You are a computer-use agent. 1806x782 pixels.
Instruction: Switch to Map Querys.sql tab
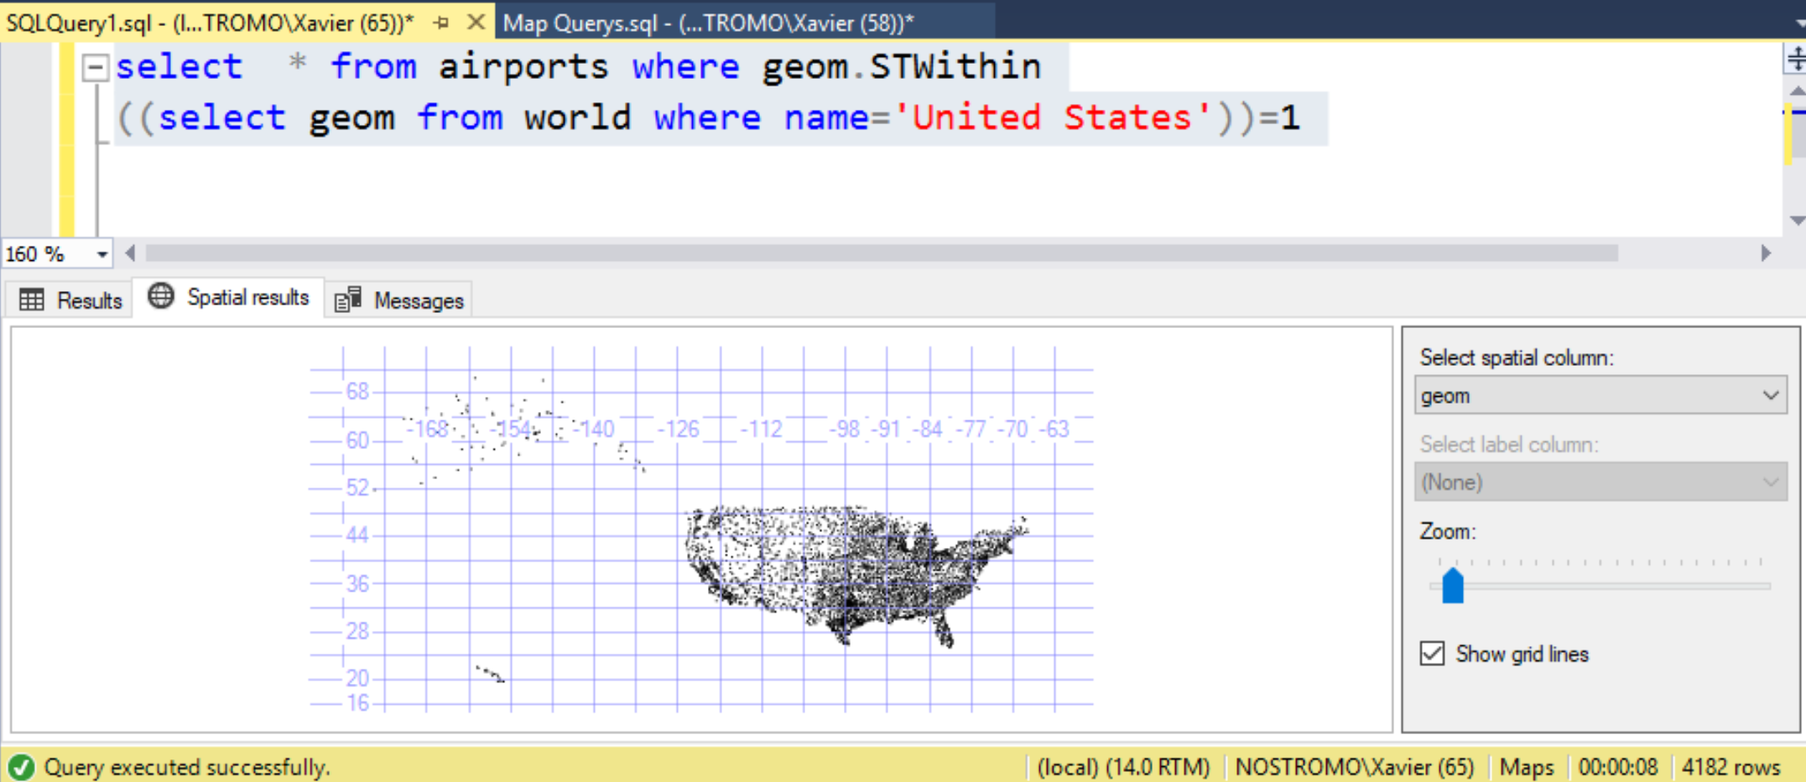[708, 23]
